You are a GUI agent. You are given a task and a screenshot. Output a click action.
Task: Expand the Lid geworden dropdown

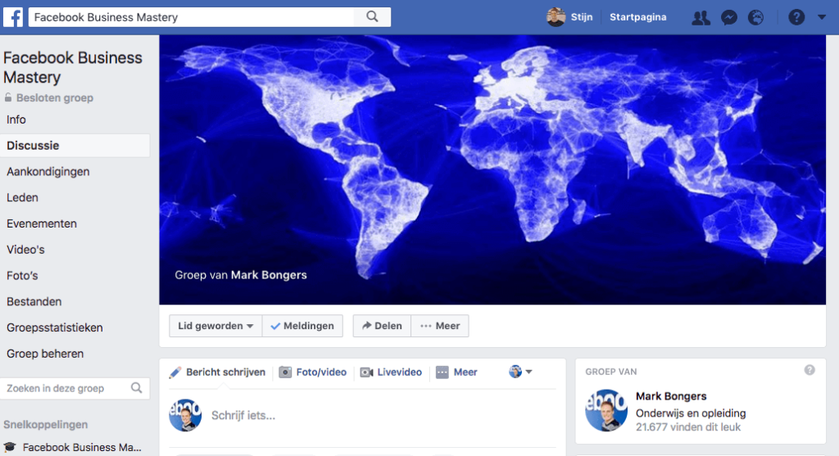[x=215, y=326]
